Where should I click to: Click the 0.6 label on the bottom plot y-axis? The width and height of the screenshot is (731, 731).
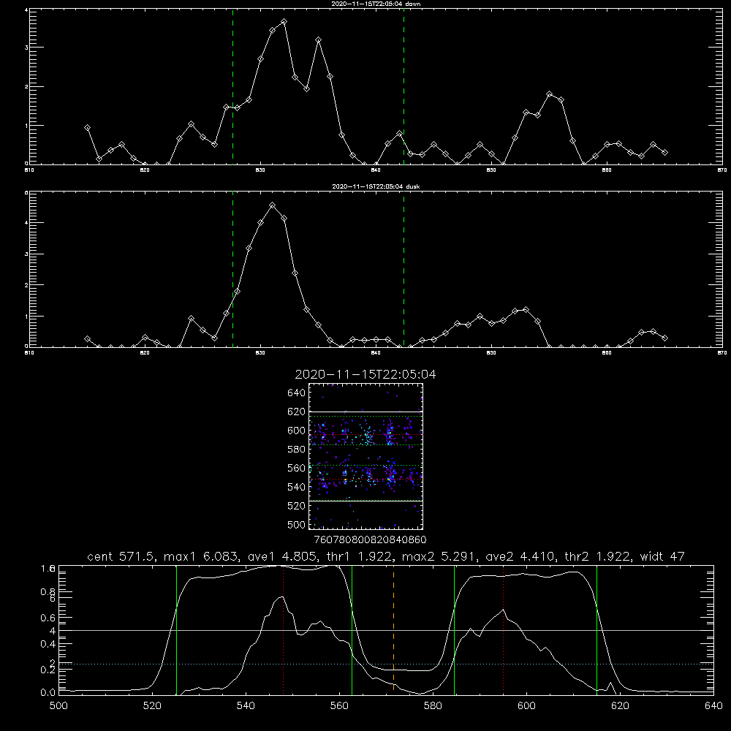point(48,618)
